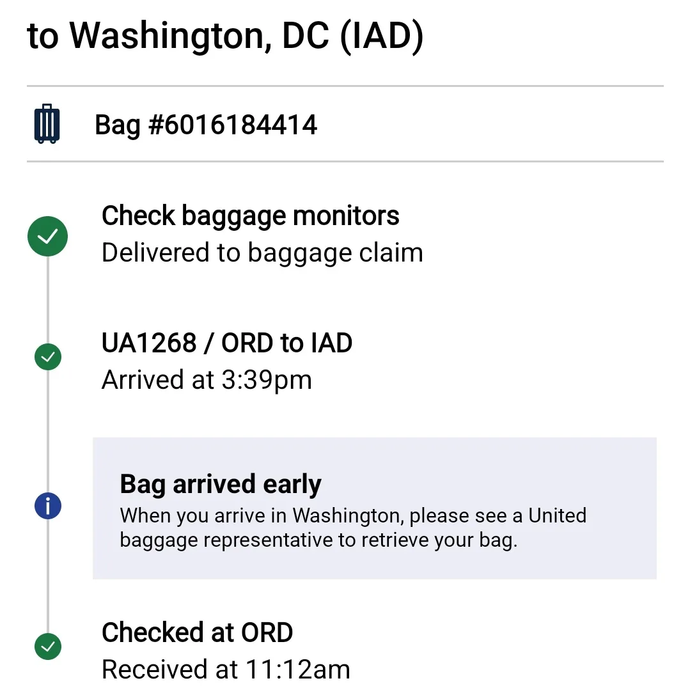Click the 'Received at 11:12am' text
Viewport: 690px width, 690px height.
click(x=226, y=670)
